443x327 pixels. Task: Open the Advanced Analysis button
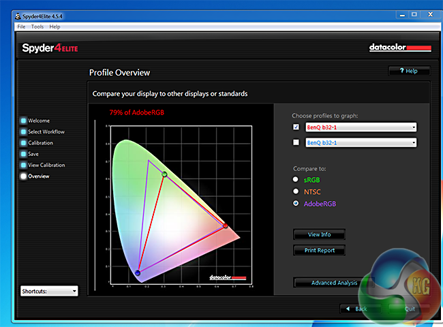pos(334,283)
